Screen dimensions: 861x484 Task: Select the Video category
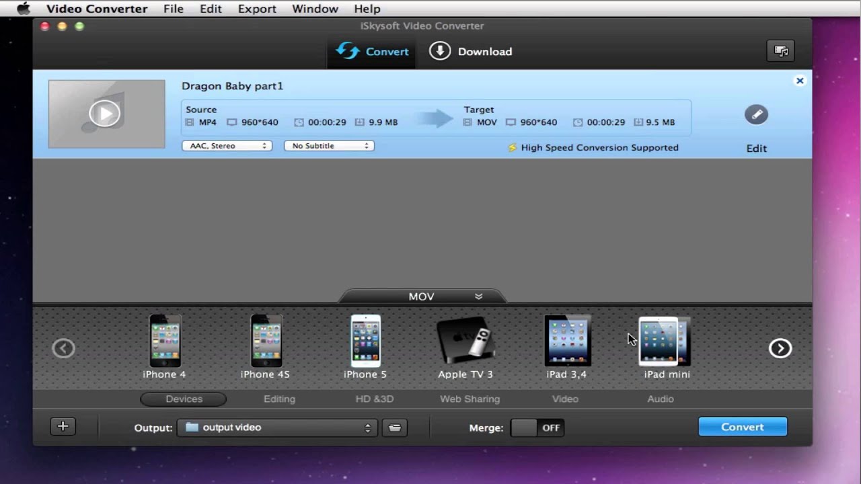coord(565,399)
